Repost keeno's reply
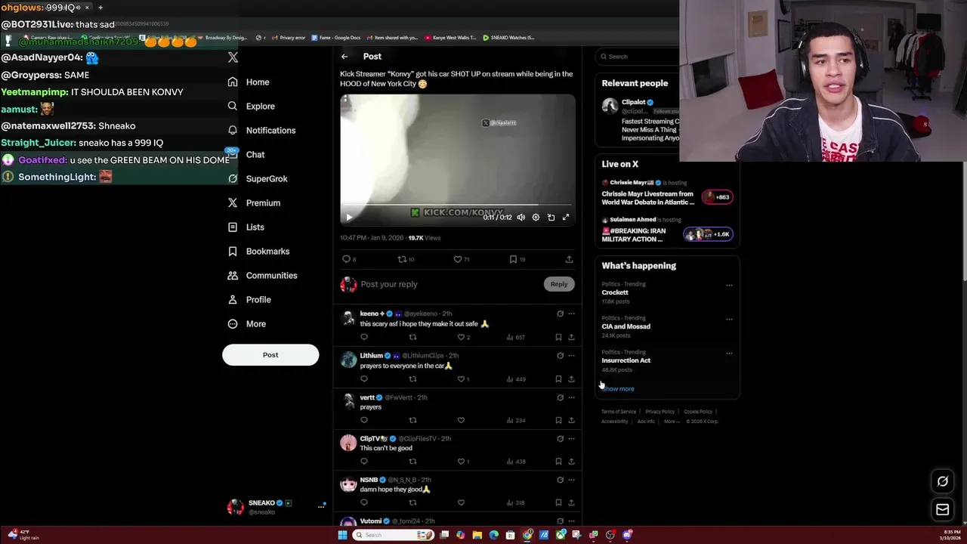Image resolution: width=967 pixels, height=544 pixels. click(412, 337)
